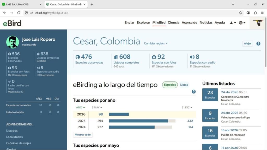Click the bird image in the header corner
This screenshot has width=267, height=150.
(x=257, y=23)
